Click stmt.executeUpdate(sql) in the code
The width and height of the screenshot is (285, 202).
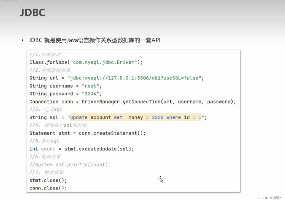pyautogui.click(x=99, y=149)
